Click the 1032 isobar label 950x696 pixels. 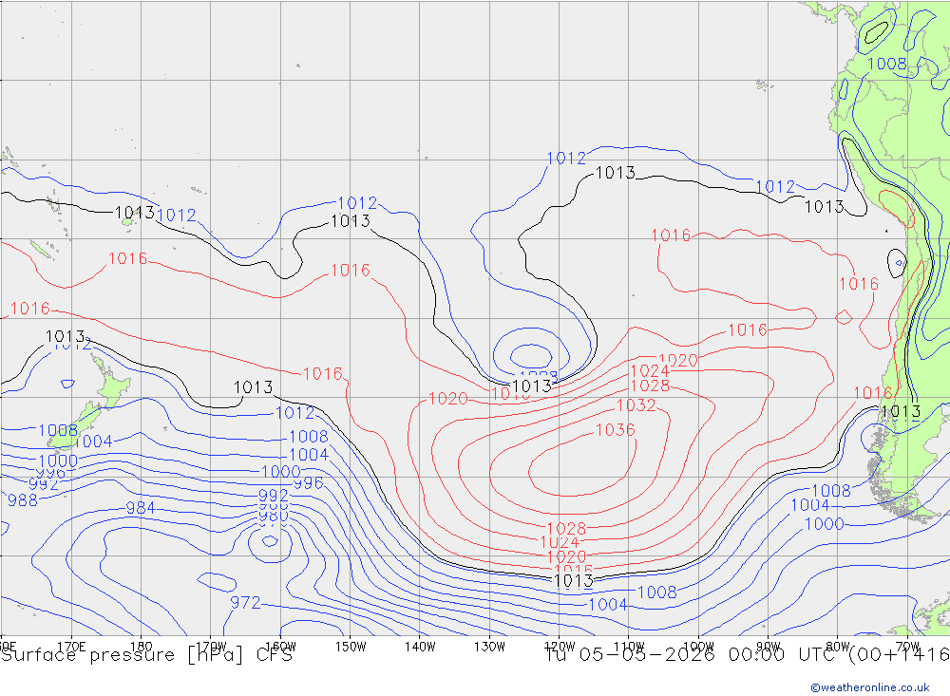tap(636, 405)
